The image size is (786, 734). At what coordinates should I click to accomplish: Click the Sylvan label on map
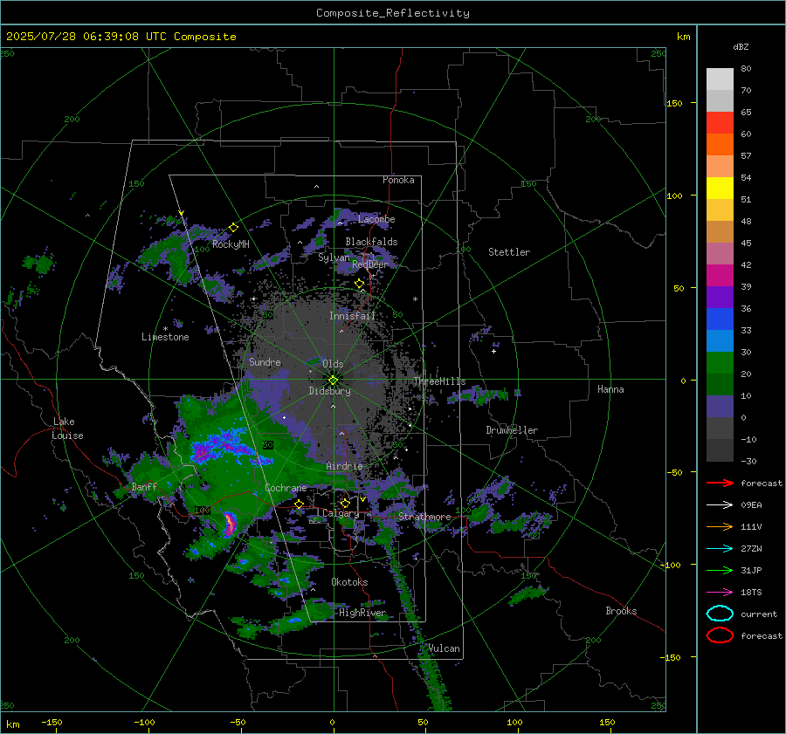(334, 257)
